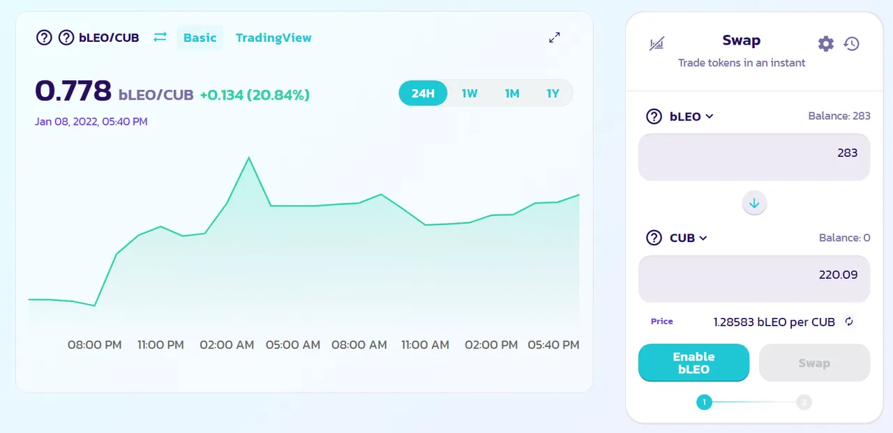Click the 1.28583 bLEO per CUB price text
Image resolution: width=893 pixels, height=433 pixels.
click(774, 322)
